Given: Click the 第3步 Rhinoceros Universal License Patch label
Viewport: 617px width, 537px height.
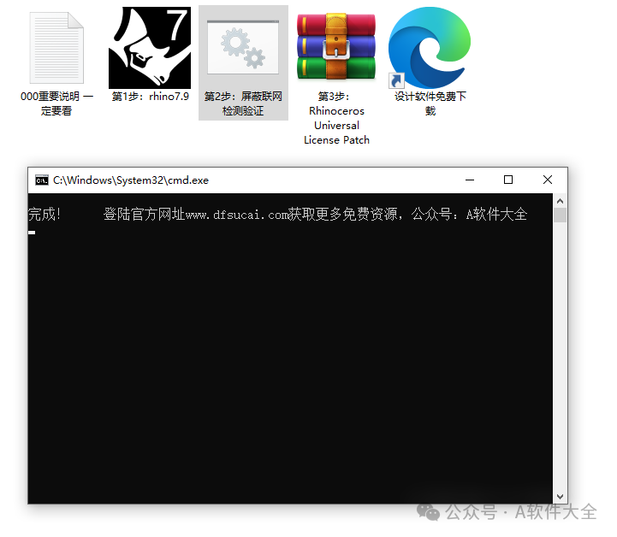Looking at the screenshot, I should tap(336, 118).
